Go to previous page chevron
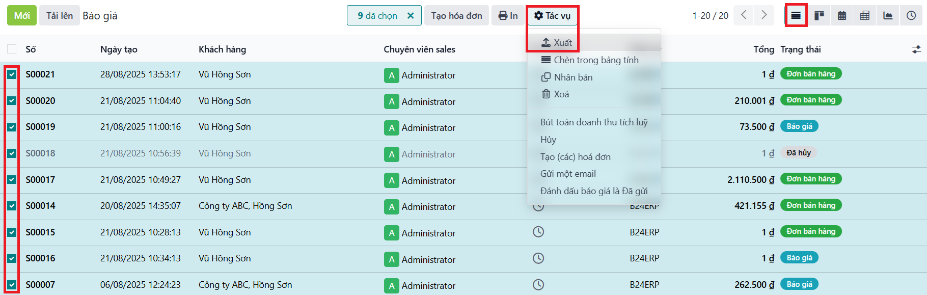Image resolution: width=927 pixels, height=295 pixels. click(744, 15)
